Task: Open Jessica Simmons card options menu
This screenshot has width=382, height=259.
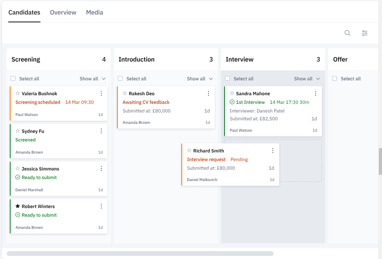Action: (x=101, y=168)
